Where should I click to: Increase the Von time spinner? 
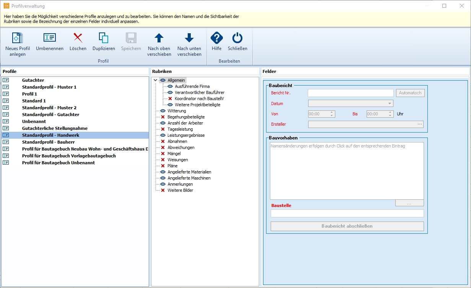tap(332, 112)
